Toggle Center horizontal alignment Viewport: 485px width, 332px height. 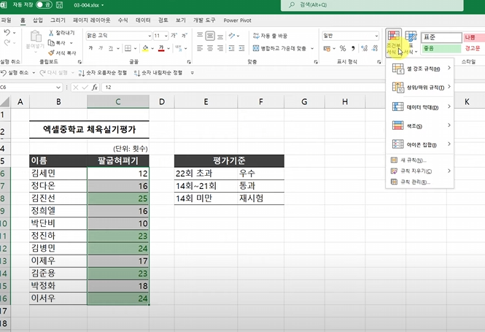[x=210, y=48]
